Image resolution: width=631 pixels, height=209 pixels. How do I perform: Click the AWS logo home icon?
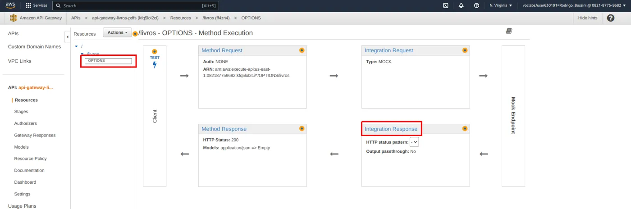10,5
